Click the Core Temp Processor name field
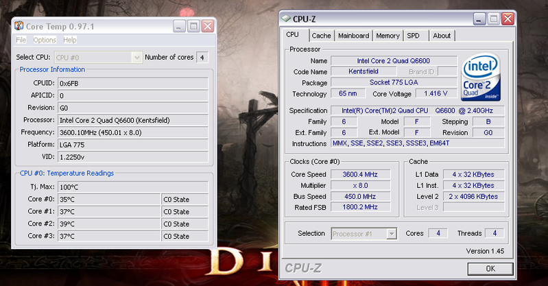The height and width of the screenshot is (286, 548). pyautogui.click(x=133, y=120)
